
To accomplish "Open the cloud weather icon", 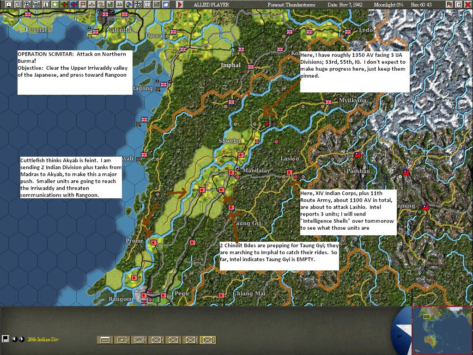I will 166,4.
